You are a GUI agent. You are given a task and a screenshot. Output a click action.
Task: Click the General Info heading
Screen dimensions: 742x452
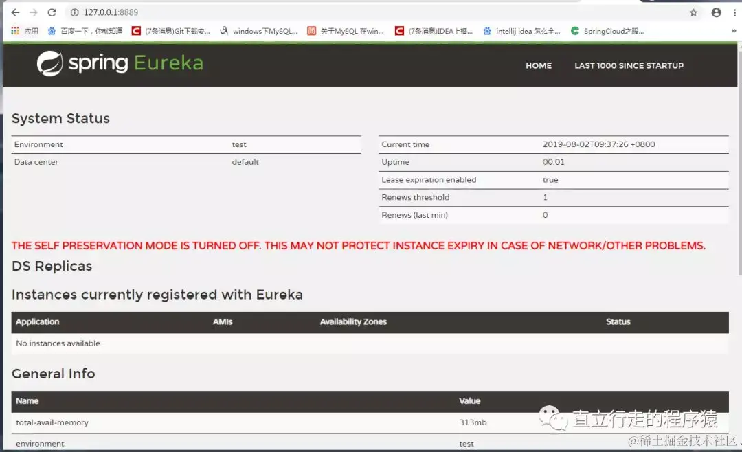tap(53, 374)
